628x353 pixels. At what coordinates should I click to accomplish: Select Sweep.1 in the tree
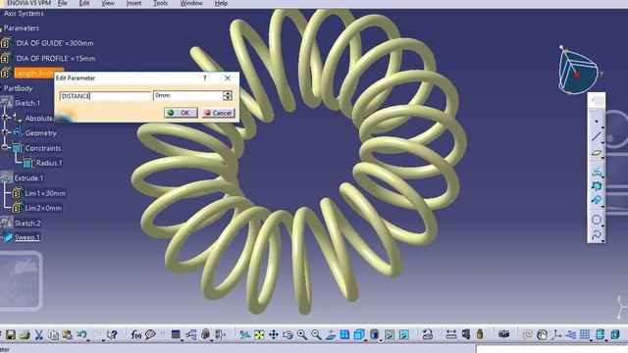pyautogui.click(x=27, y=237)
